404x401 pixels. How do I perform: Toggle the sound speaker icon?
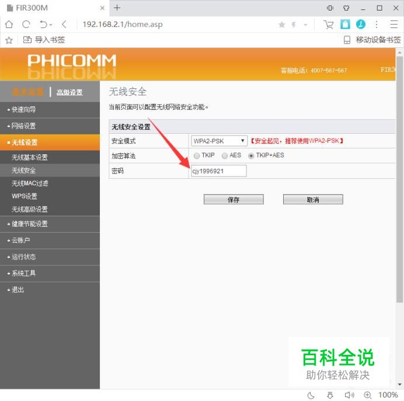click(349, 395)
